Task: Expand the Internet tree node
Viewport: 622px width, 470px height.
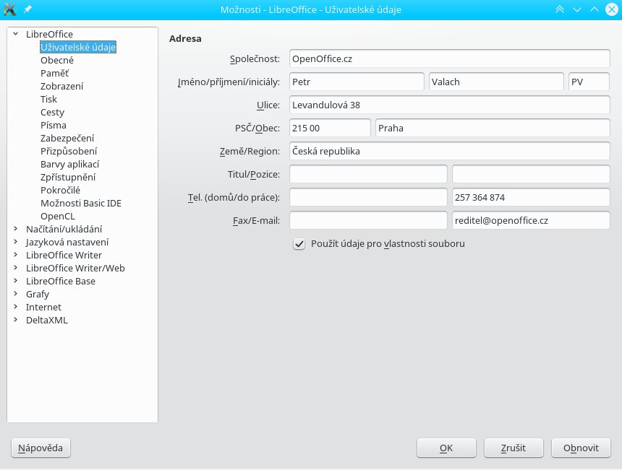Action: click(x=15, y=307)
